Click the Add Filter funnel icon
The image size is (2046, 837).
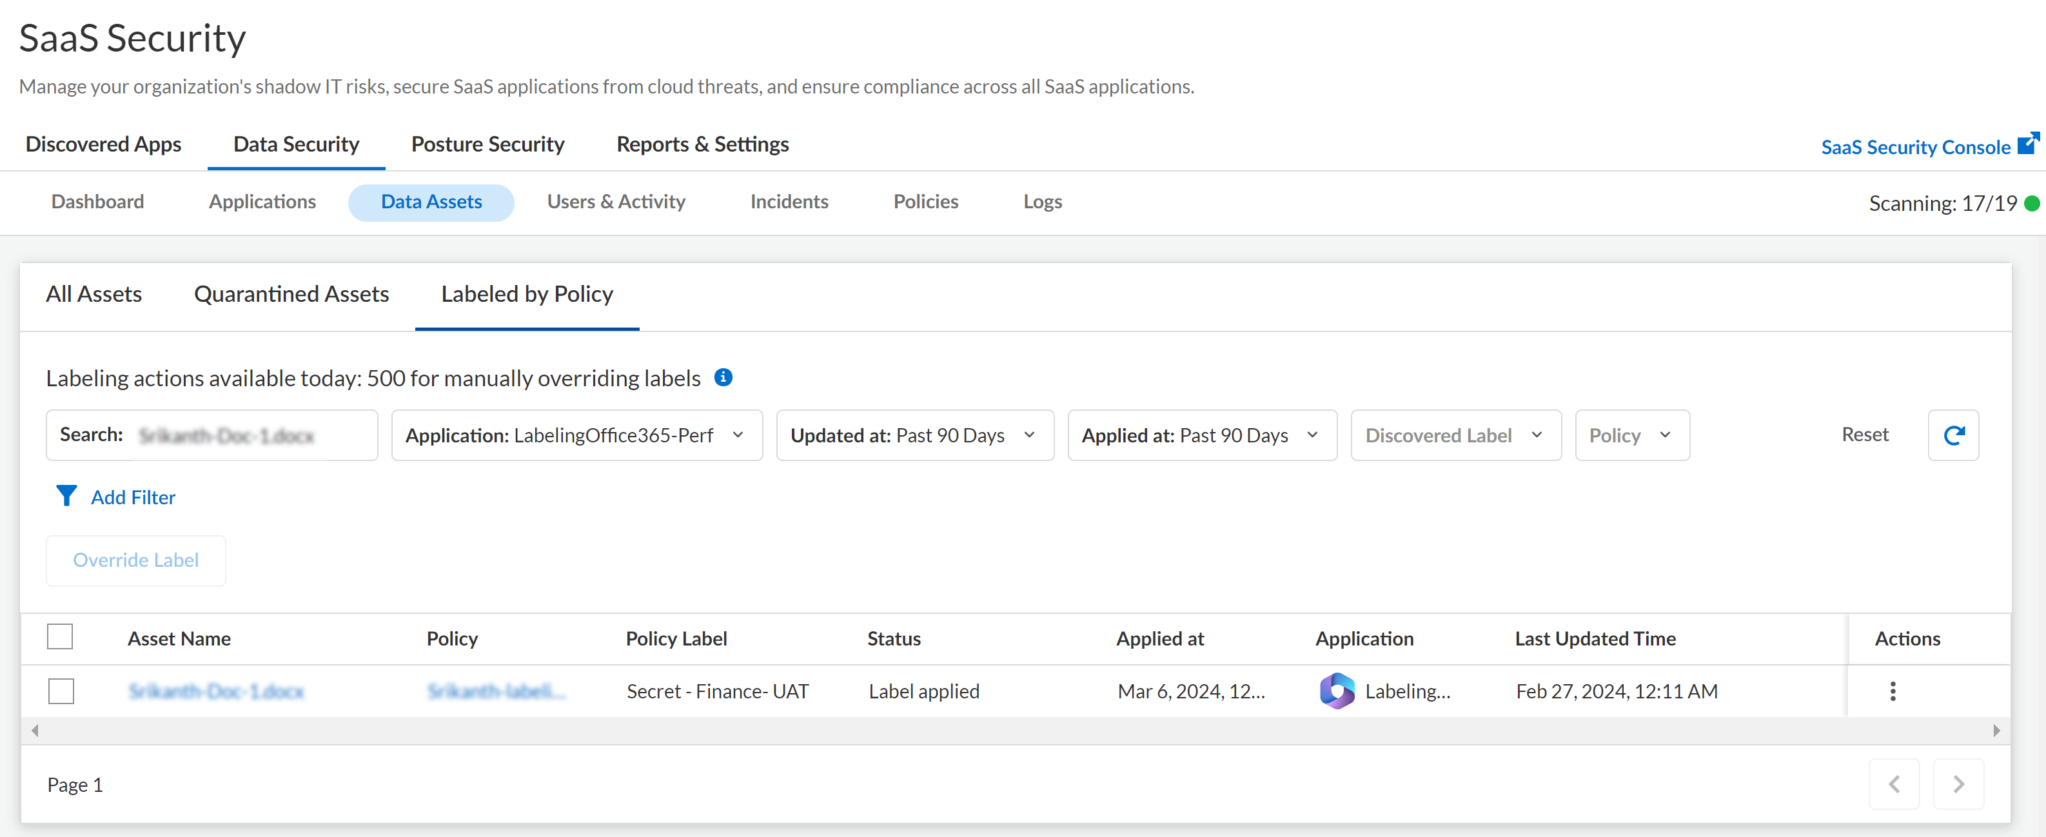[66, 497]
